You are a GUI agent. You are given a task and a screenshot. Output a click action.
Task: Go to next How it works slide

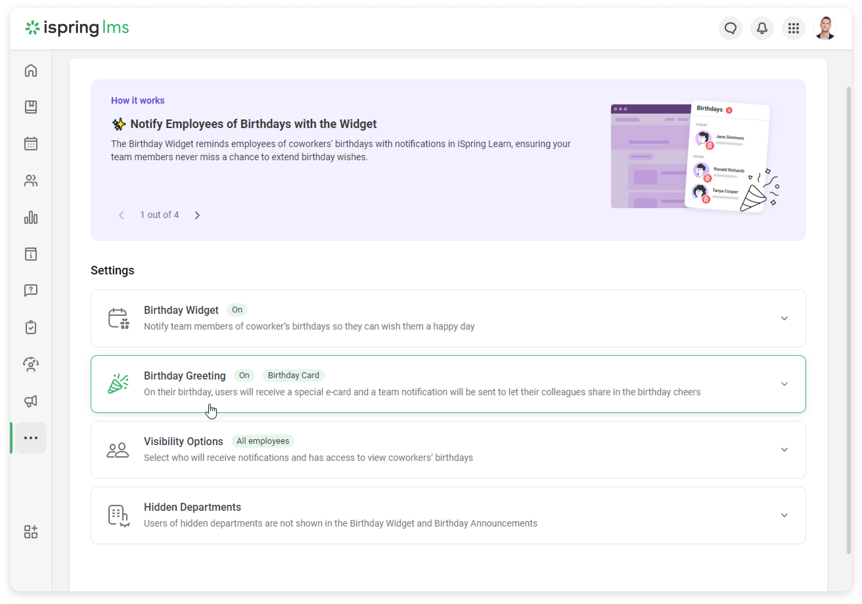(x=197, y=215)
